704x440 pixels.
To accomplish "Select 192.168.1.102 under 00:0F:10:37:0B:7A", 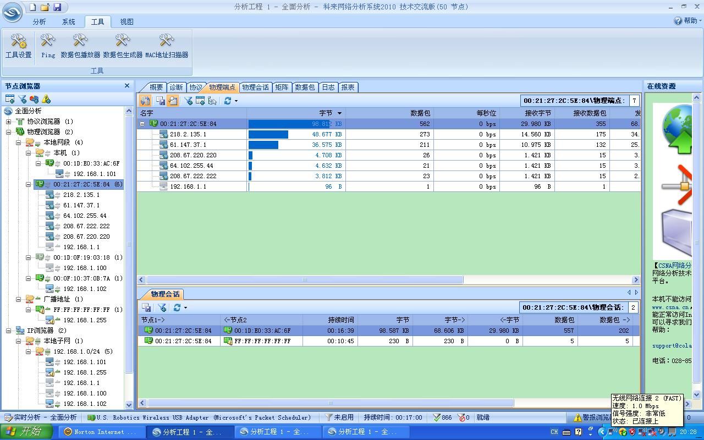I will tap(85, 289).
